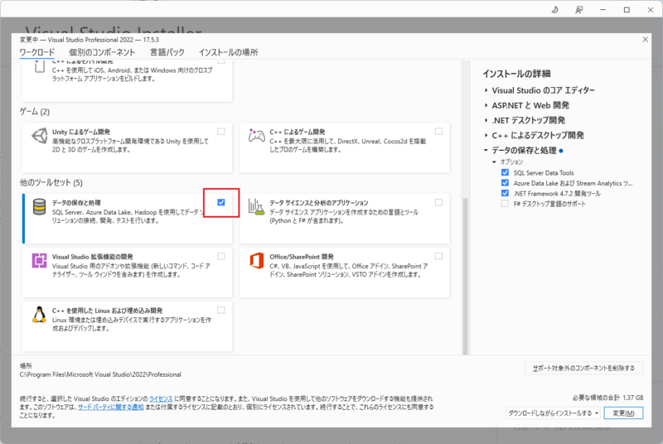This screenshot has width=663, height=444.
Task: Expand .NET デスクトップ開発 details
Action: 486,120
